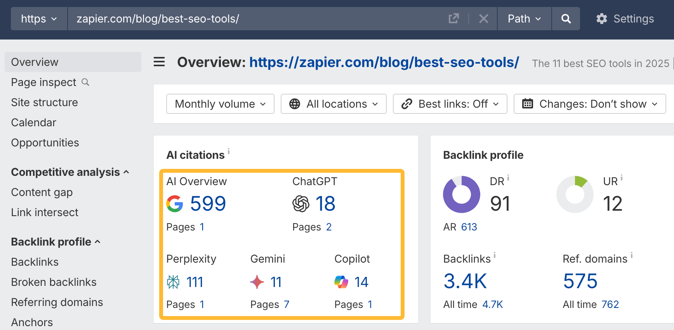Click Gemini Pages 7 link
Screen dimensions: 674x330
pos(287,304)
